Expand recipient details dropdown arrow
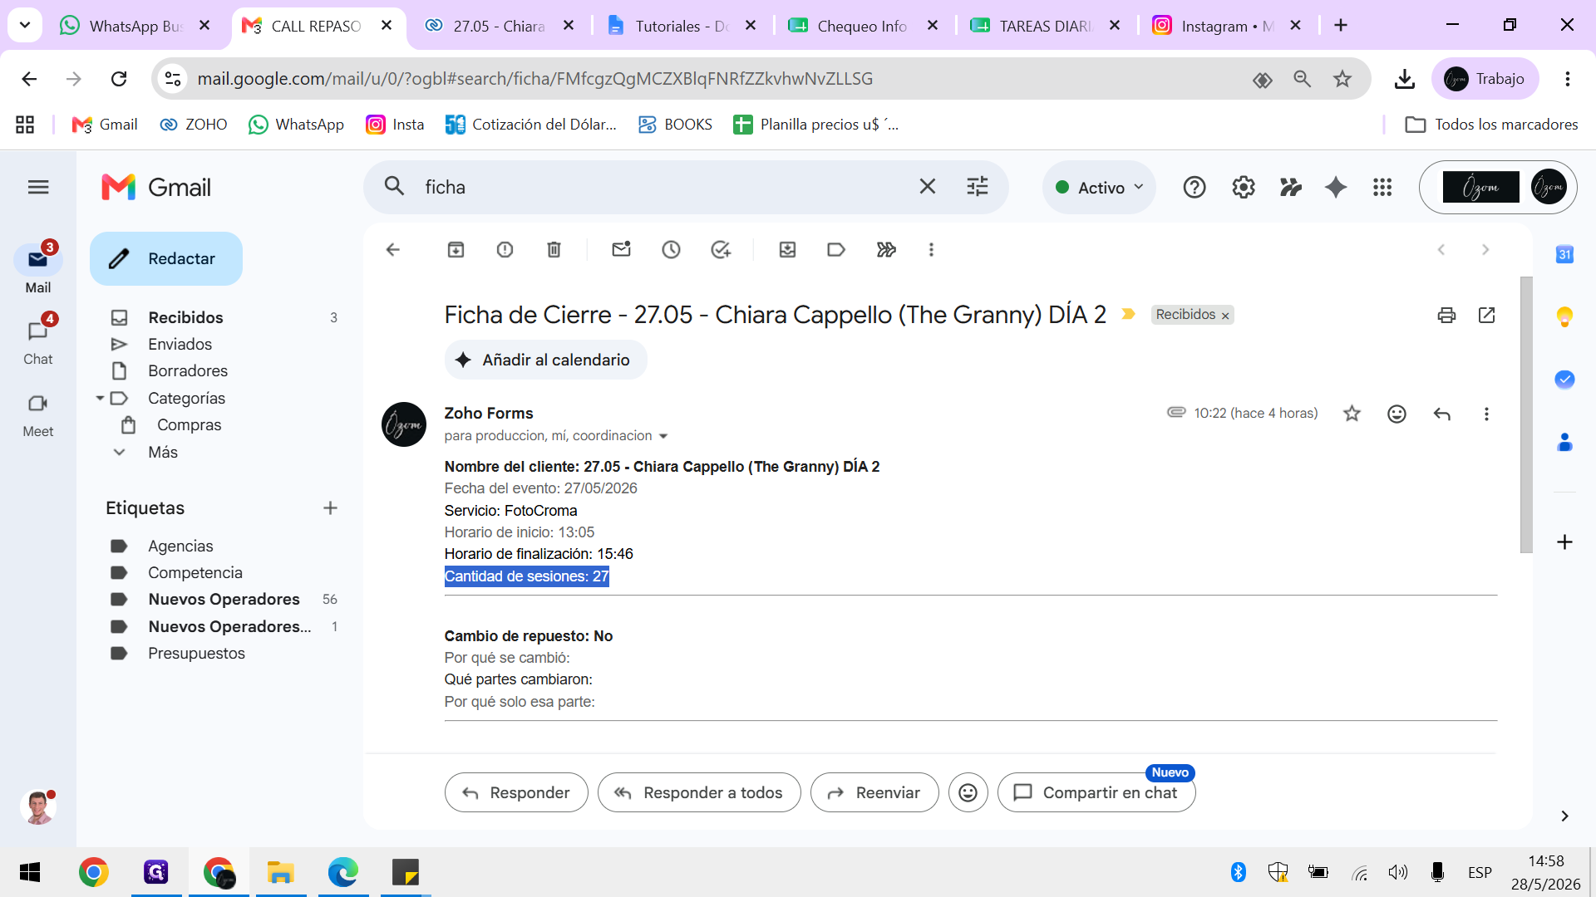The image size is (1596, 897). [x=663, y=437]
